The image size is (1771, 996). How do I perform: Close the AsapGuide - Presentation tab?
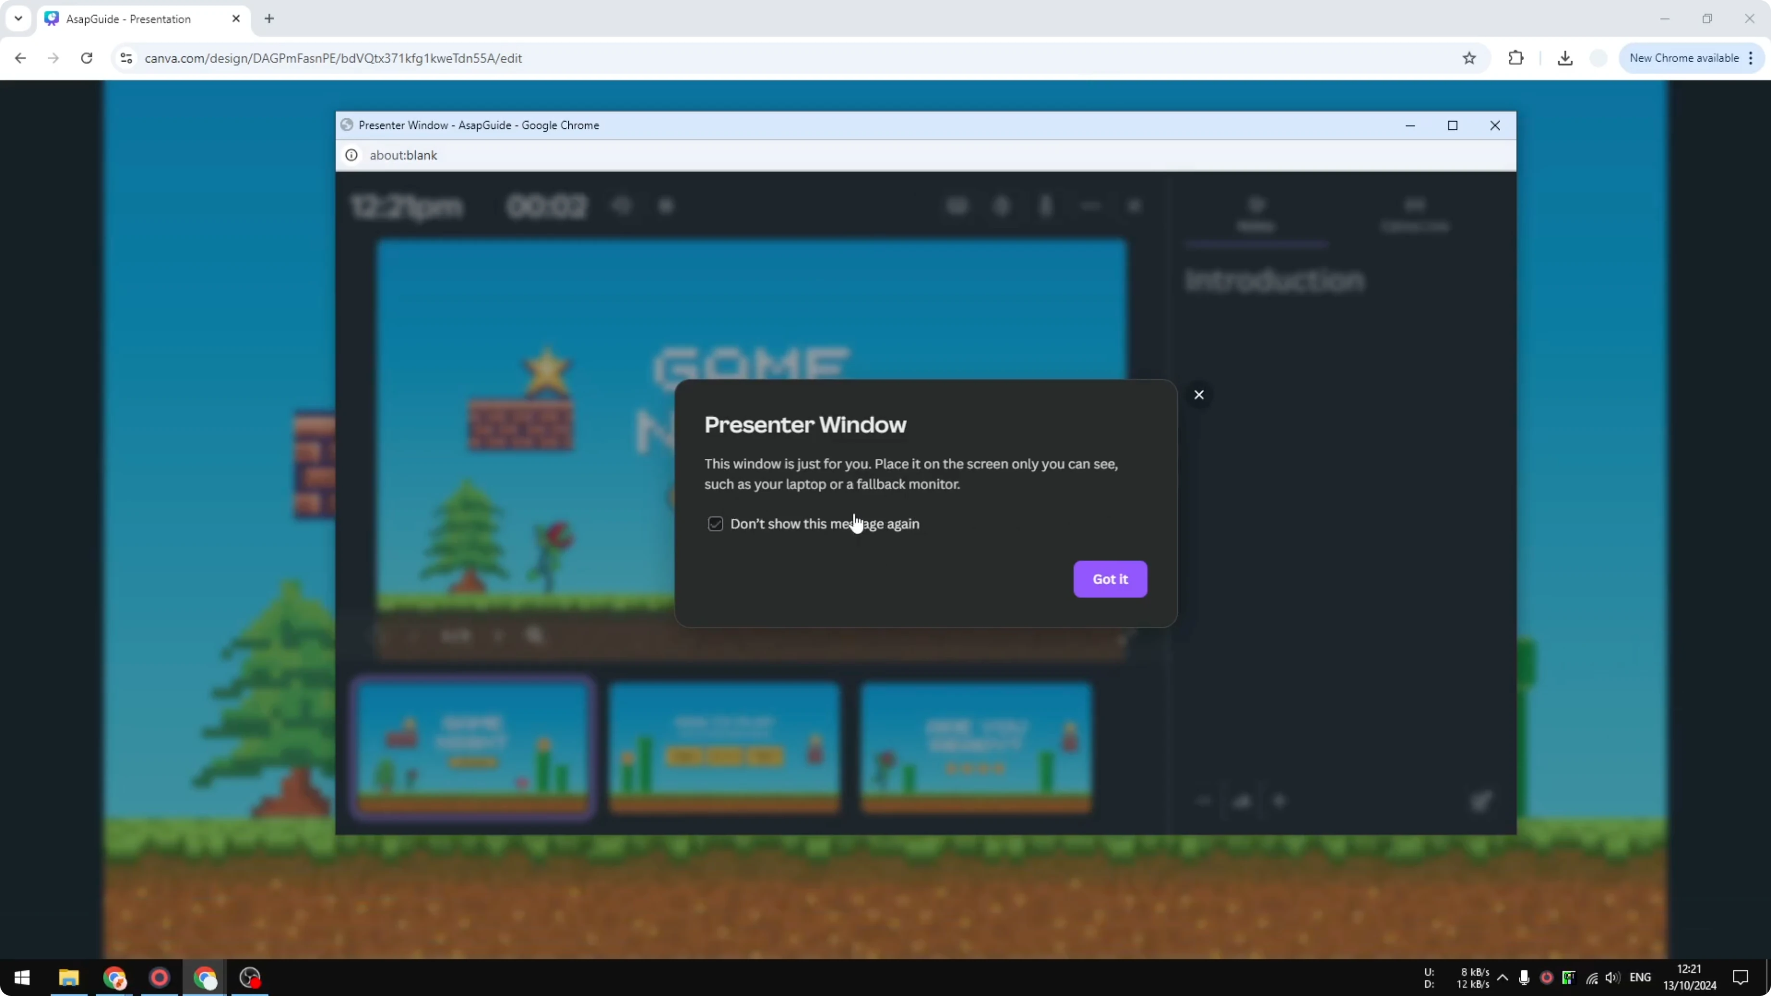coord(236,19)
